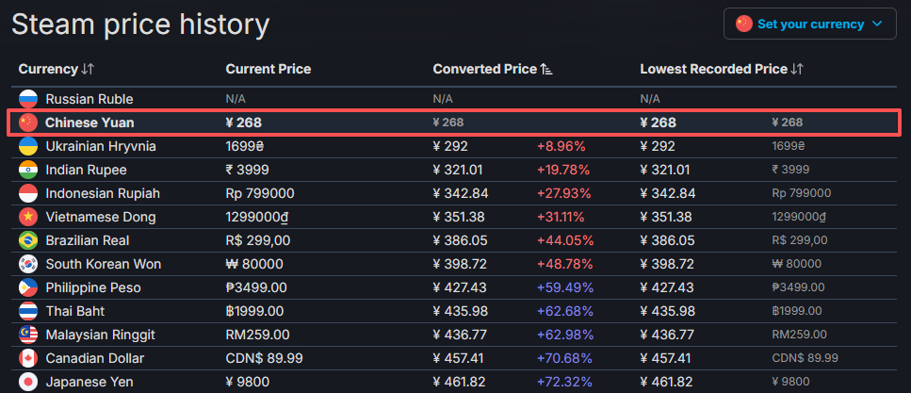The height and width of the screenshot is (393, 911).
Task: Click the Japanese Yen flag icon
Action: pos(27,382)
